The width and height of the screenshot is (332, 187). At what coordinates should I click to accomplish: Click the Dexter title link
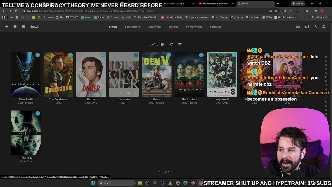point(91,99)
